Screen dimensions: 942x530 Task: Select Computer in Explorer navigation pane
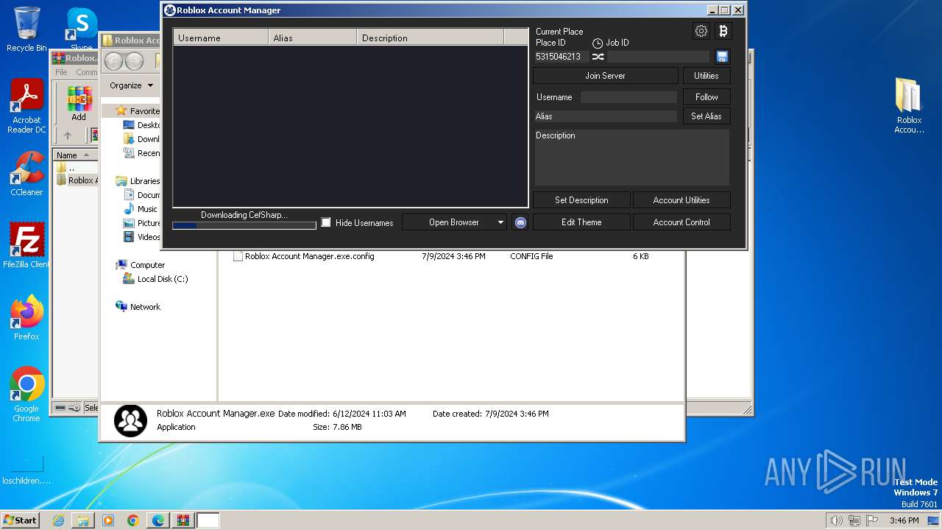pyautogui.click(x=147, y=265)
